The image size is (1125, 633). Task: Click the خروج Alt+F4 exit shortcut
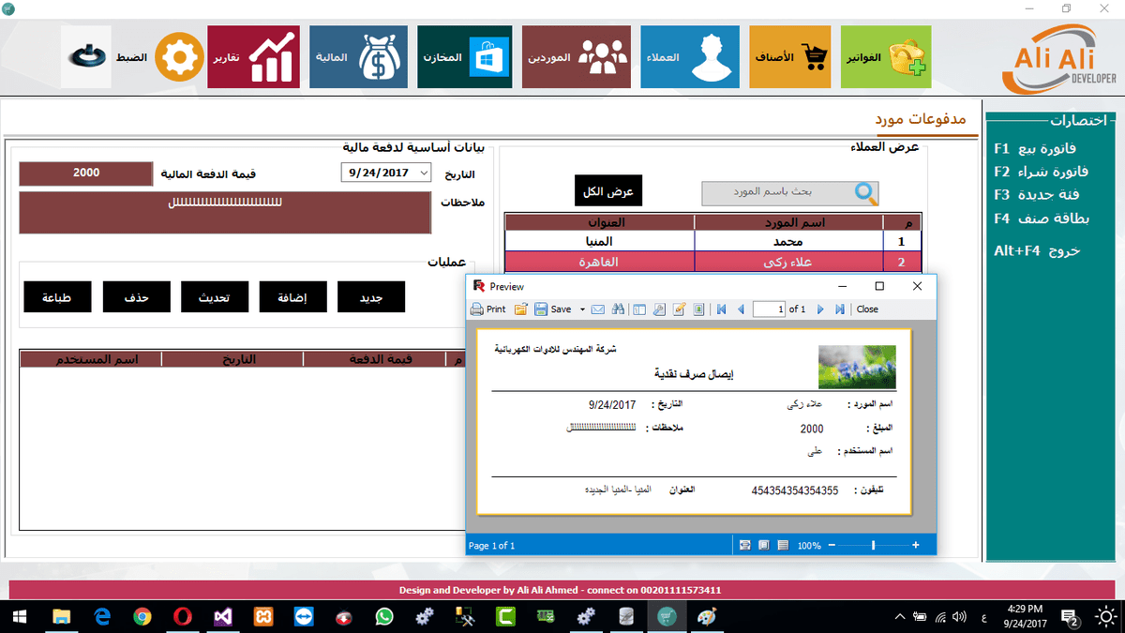[x=1037, y=251]
